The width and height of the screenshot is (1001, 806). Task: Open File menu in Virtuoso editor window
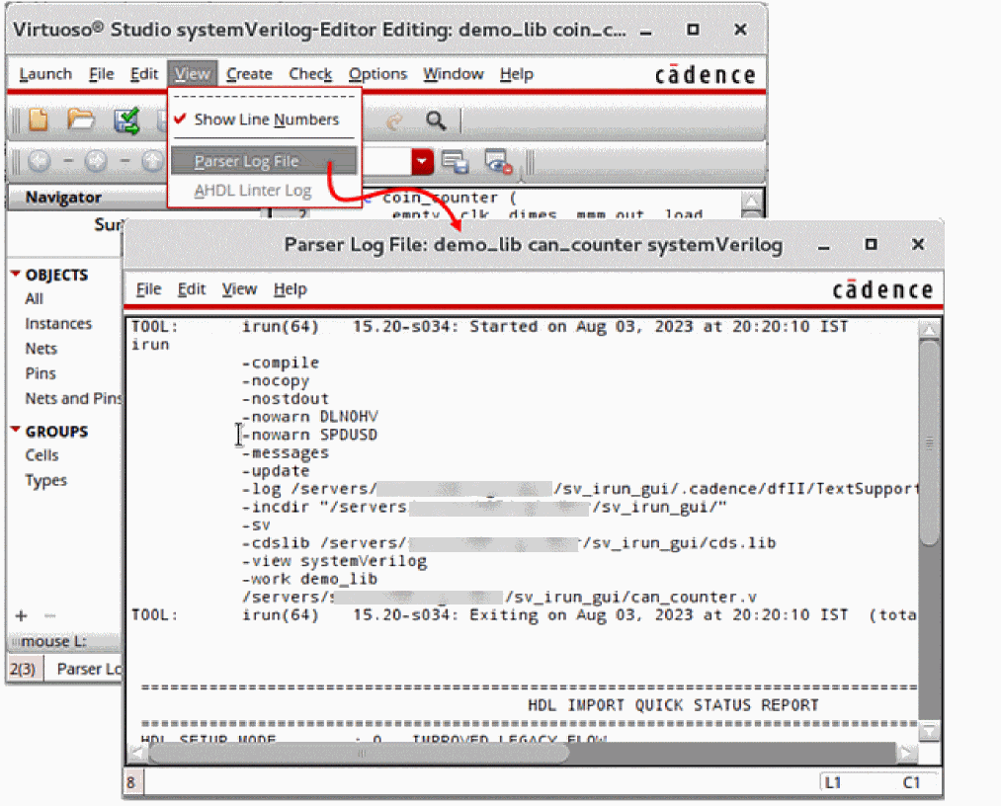tap(101, 74)
